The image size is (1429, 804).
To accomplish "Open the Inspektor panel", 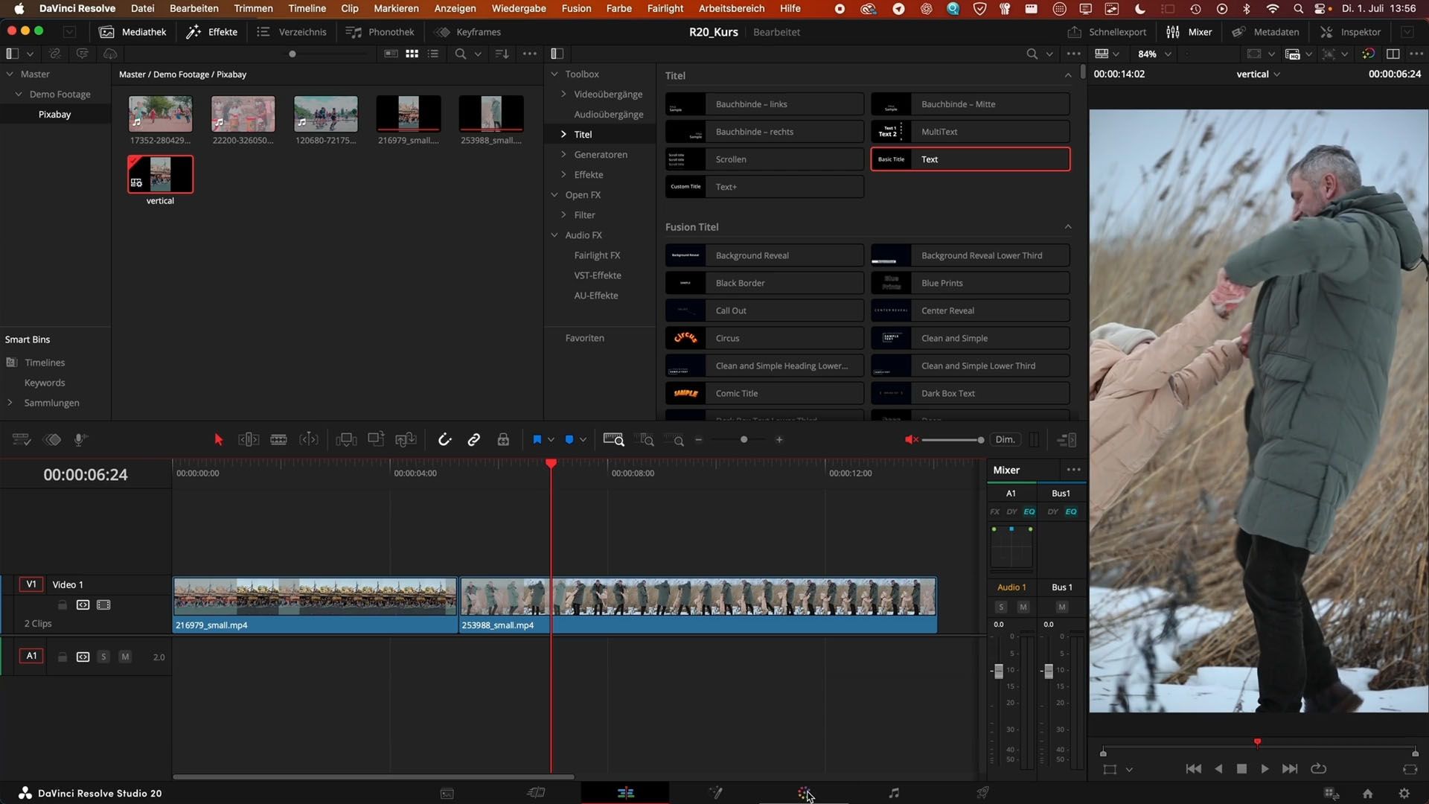I will click(1351, 32).
